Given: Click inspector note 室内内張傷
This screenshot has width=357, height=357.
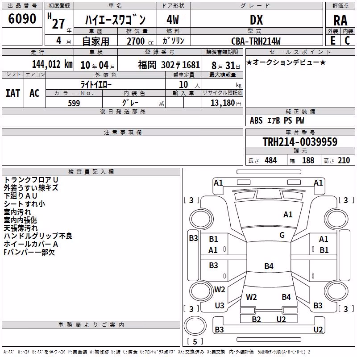Looking at the screenshot, I should 20,220.
